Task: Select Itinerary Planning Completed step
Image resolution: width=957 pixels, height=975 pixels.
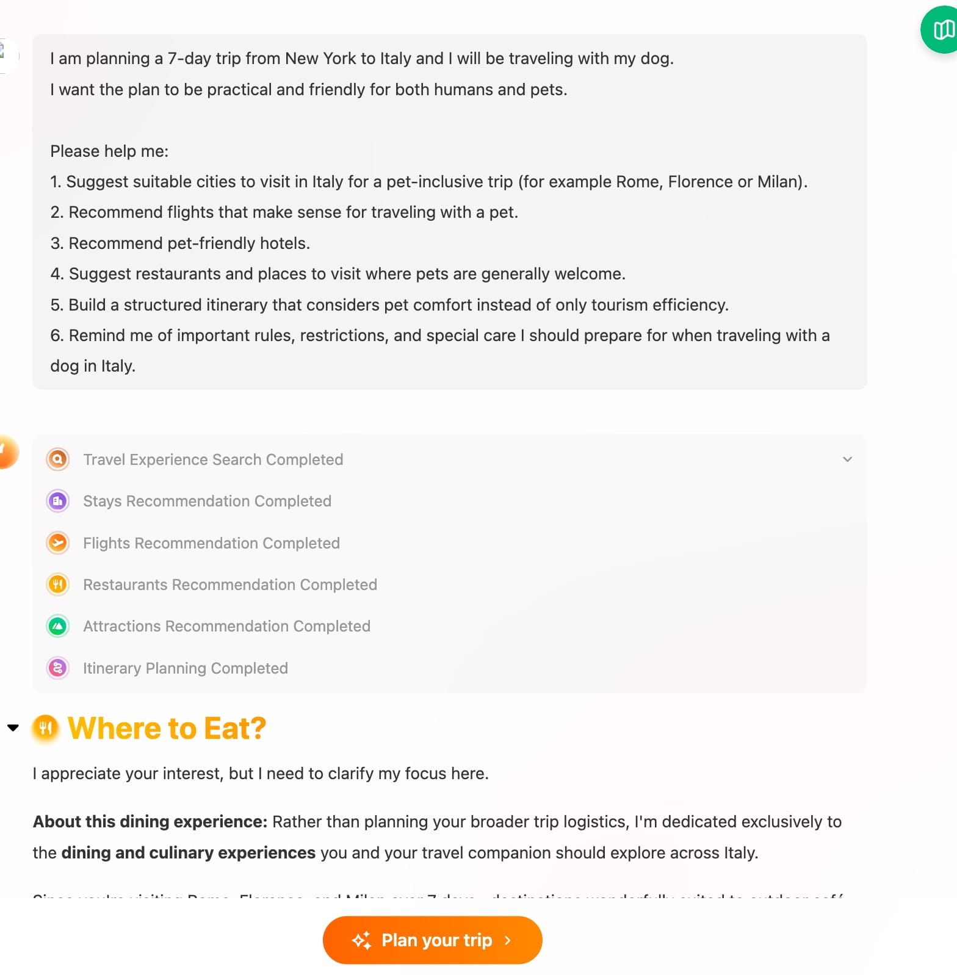Action: [186, 668]
